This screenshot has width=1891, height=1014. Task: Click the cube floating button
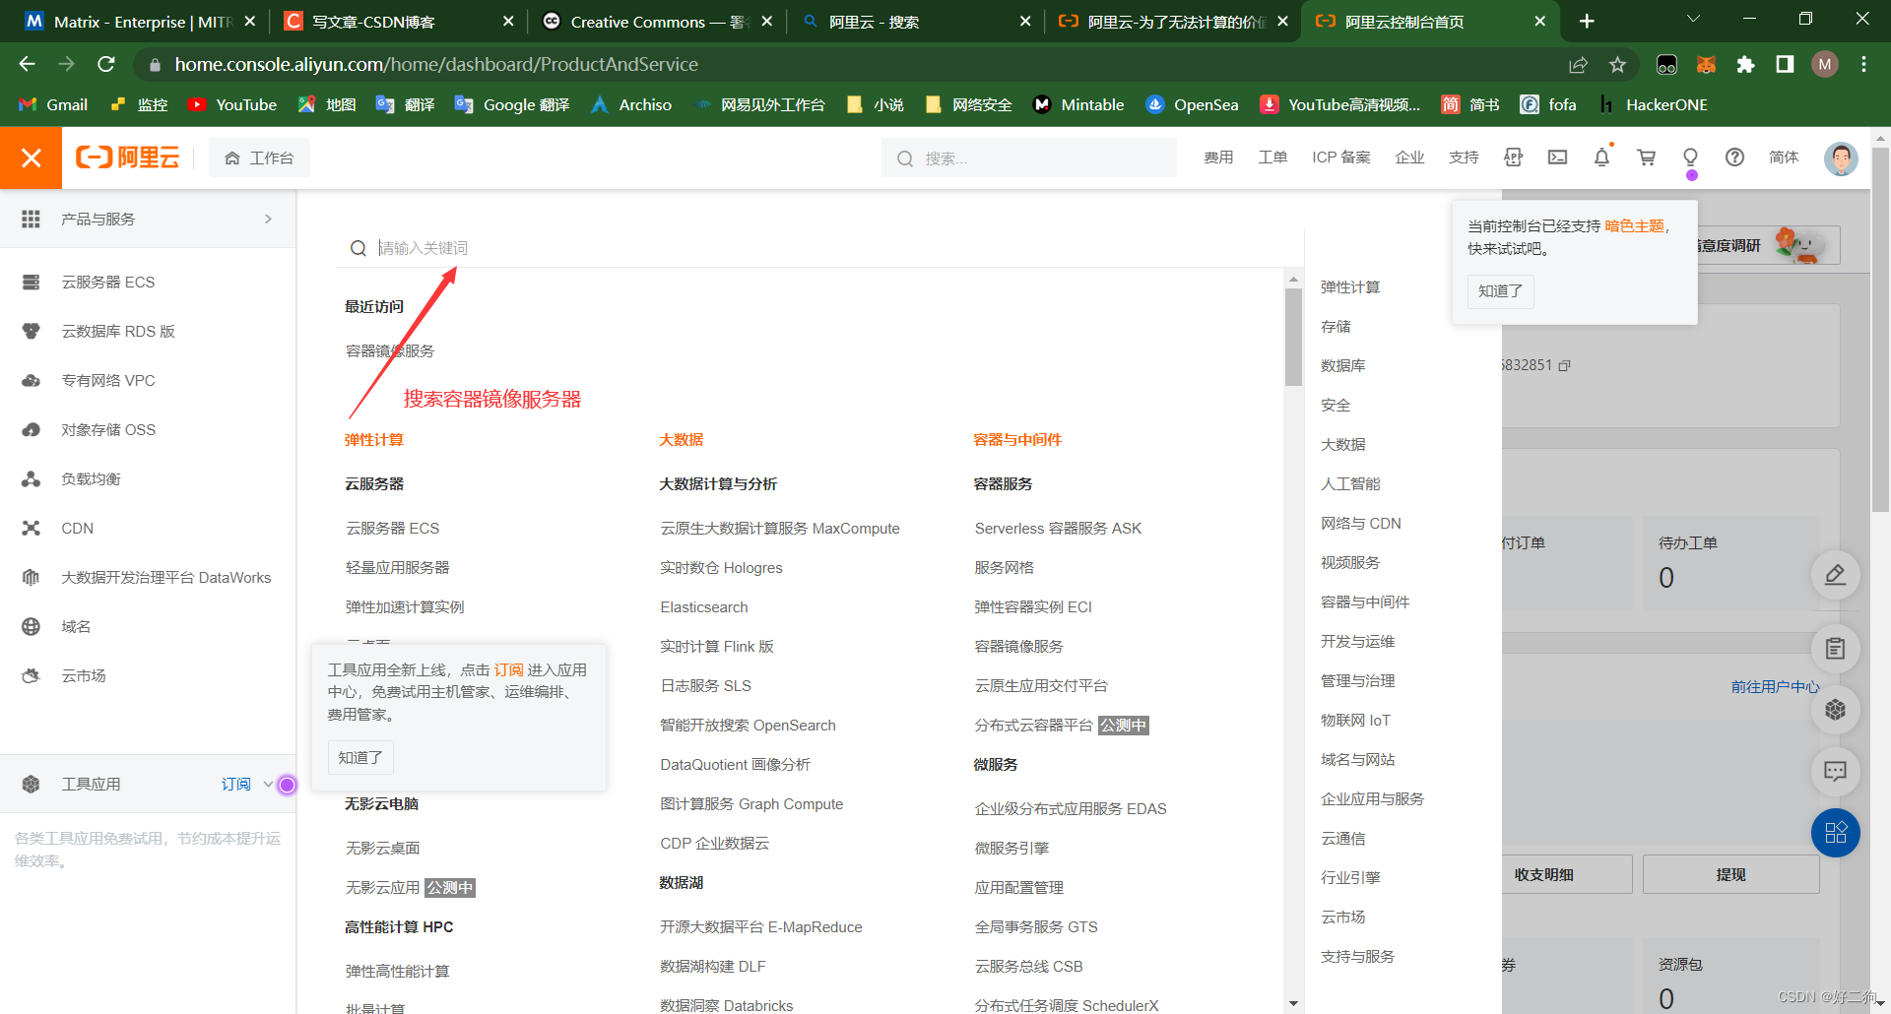click(1835, 710)
